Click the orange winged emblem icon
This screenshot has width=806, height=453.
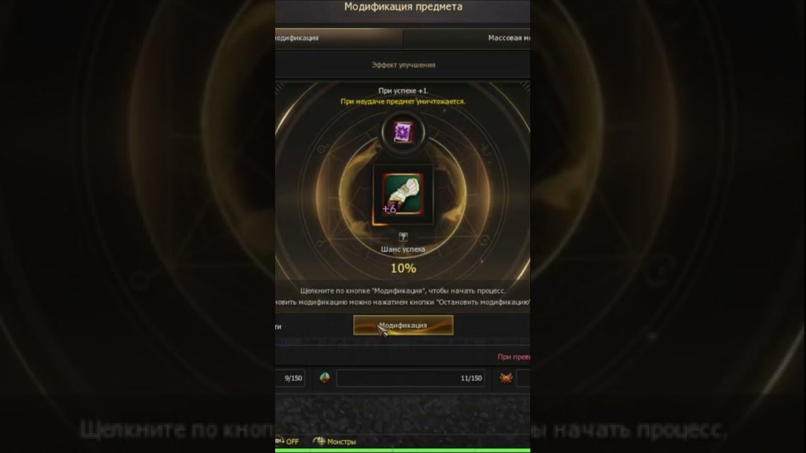(506, 377)
